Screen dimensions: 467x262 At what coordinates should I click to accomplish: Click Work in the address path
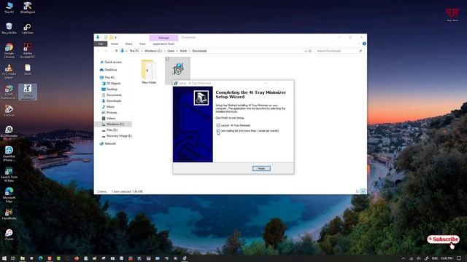pyautogui.click(x=183, y=51)
